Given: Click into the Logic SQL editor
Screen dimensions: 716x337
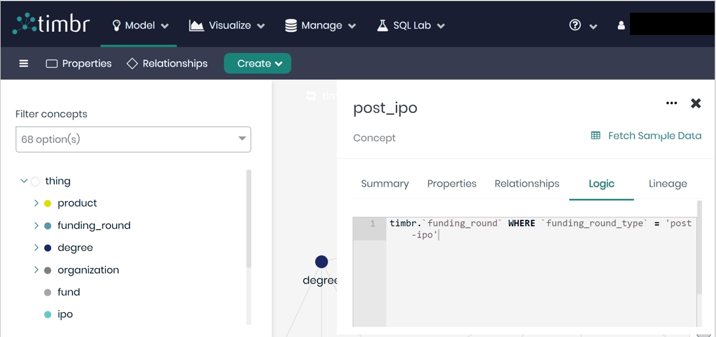Looking at the screenshot, I should (541, 272).
